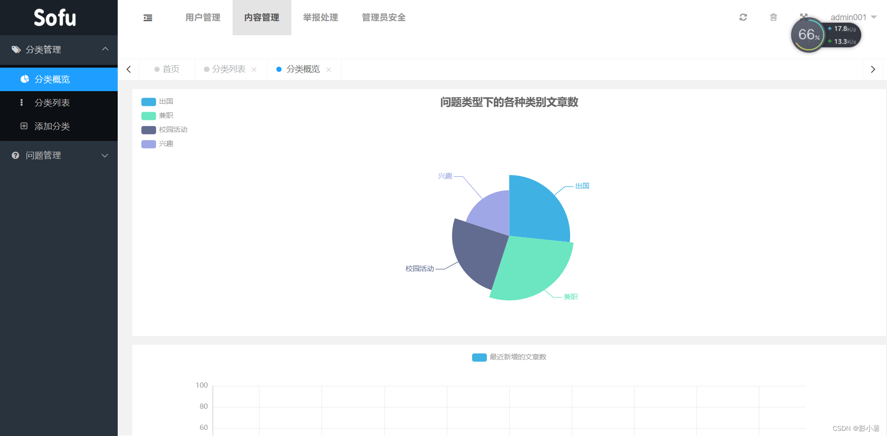Select the 分类概览 tab
887x436 pixels.
pyautogui.click(x=303, y=69)
